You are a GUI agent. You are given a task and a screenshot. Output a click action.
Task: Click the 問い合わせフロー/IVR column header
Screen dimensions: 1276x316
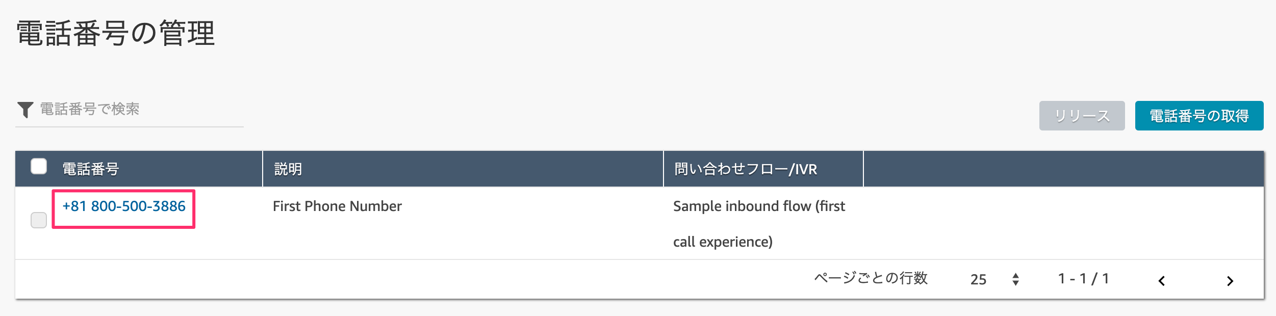coord(746,169)
